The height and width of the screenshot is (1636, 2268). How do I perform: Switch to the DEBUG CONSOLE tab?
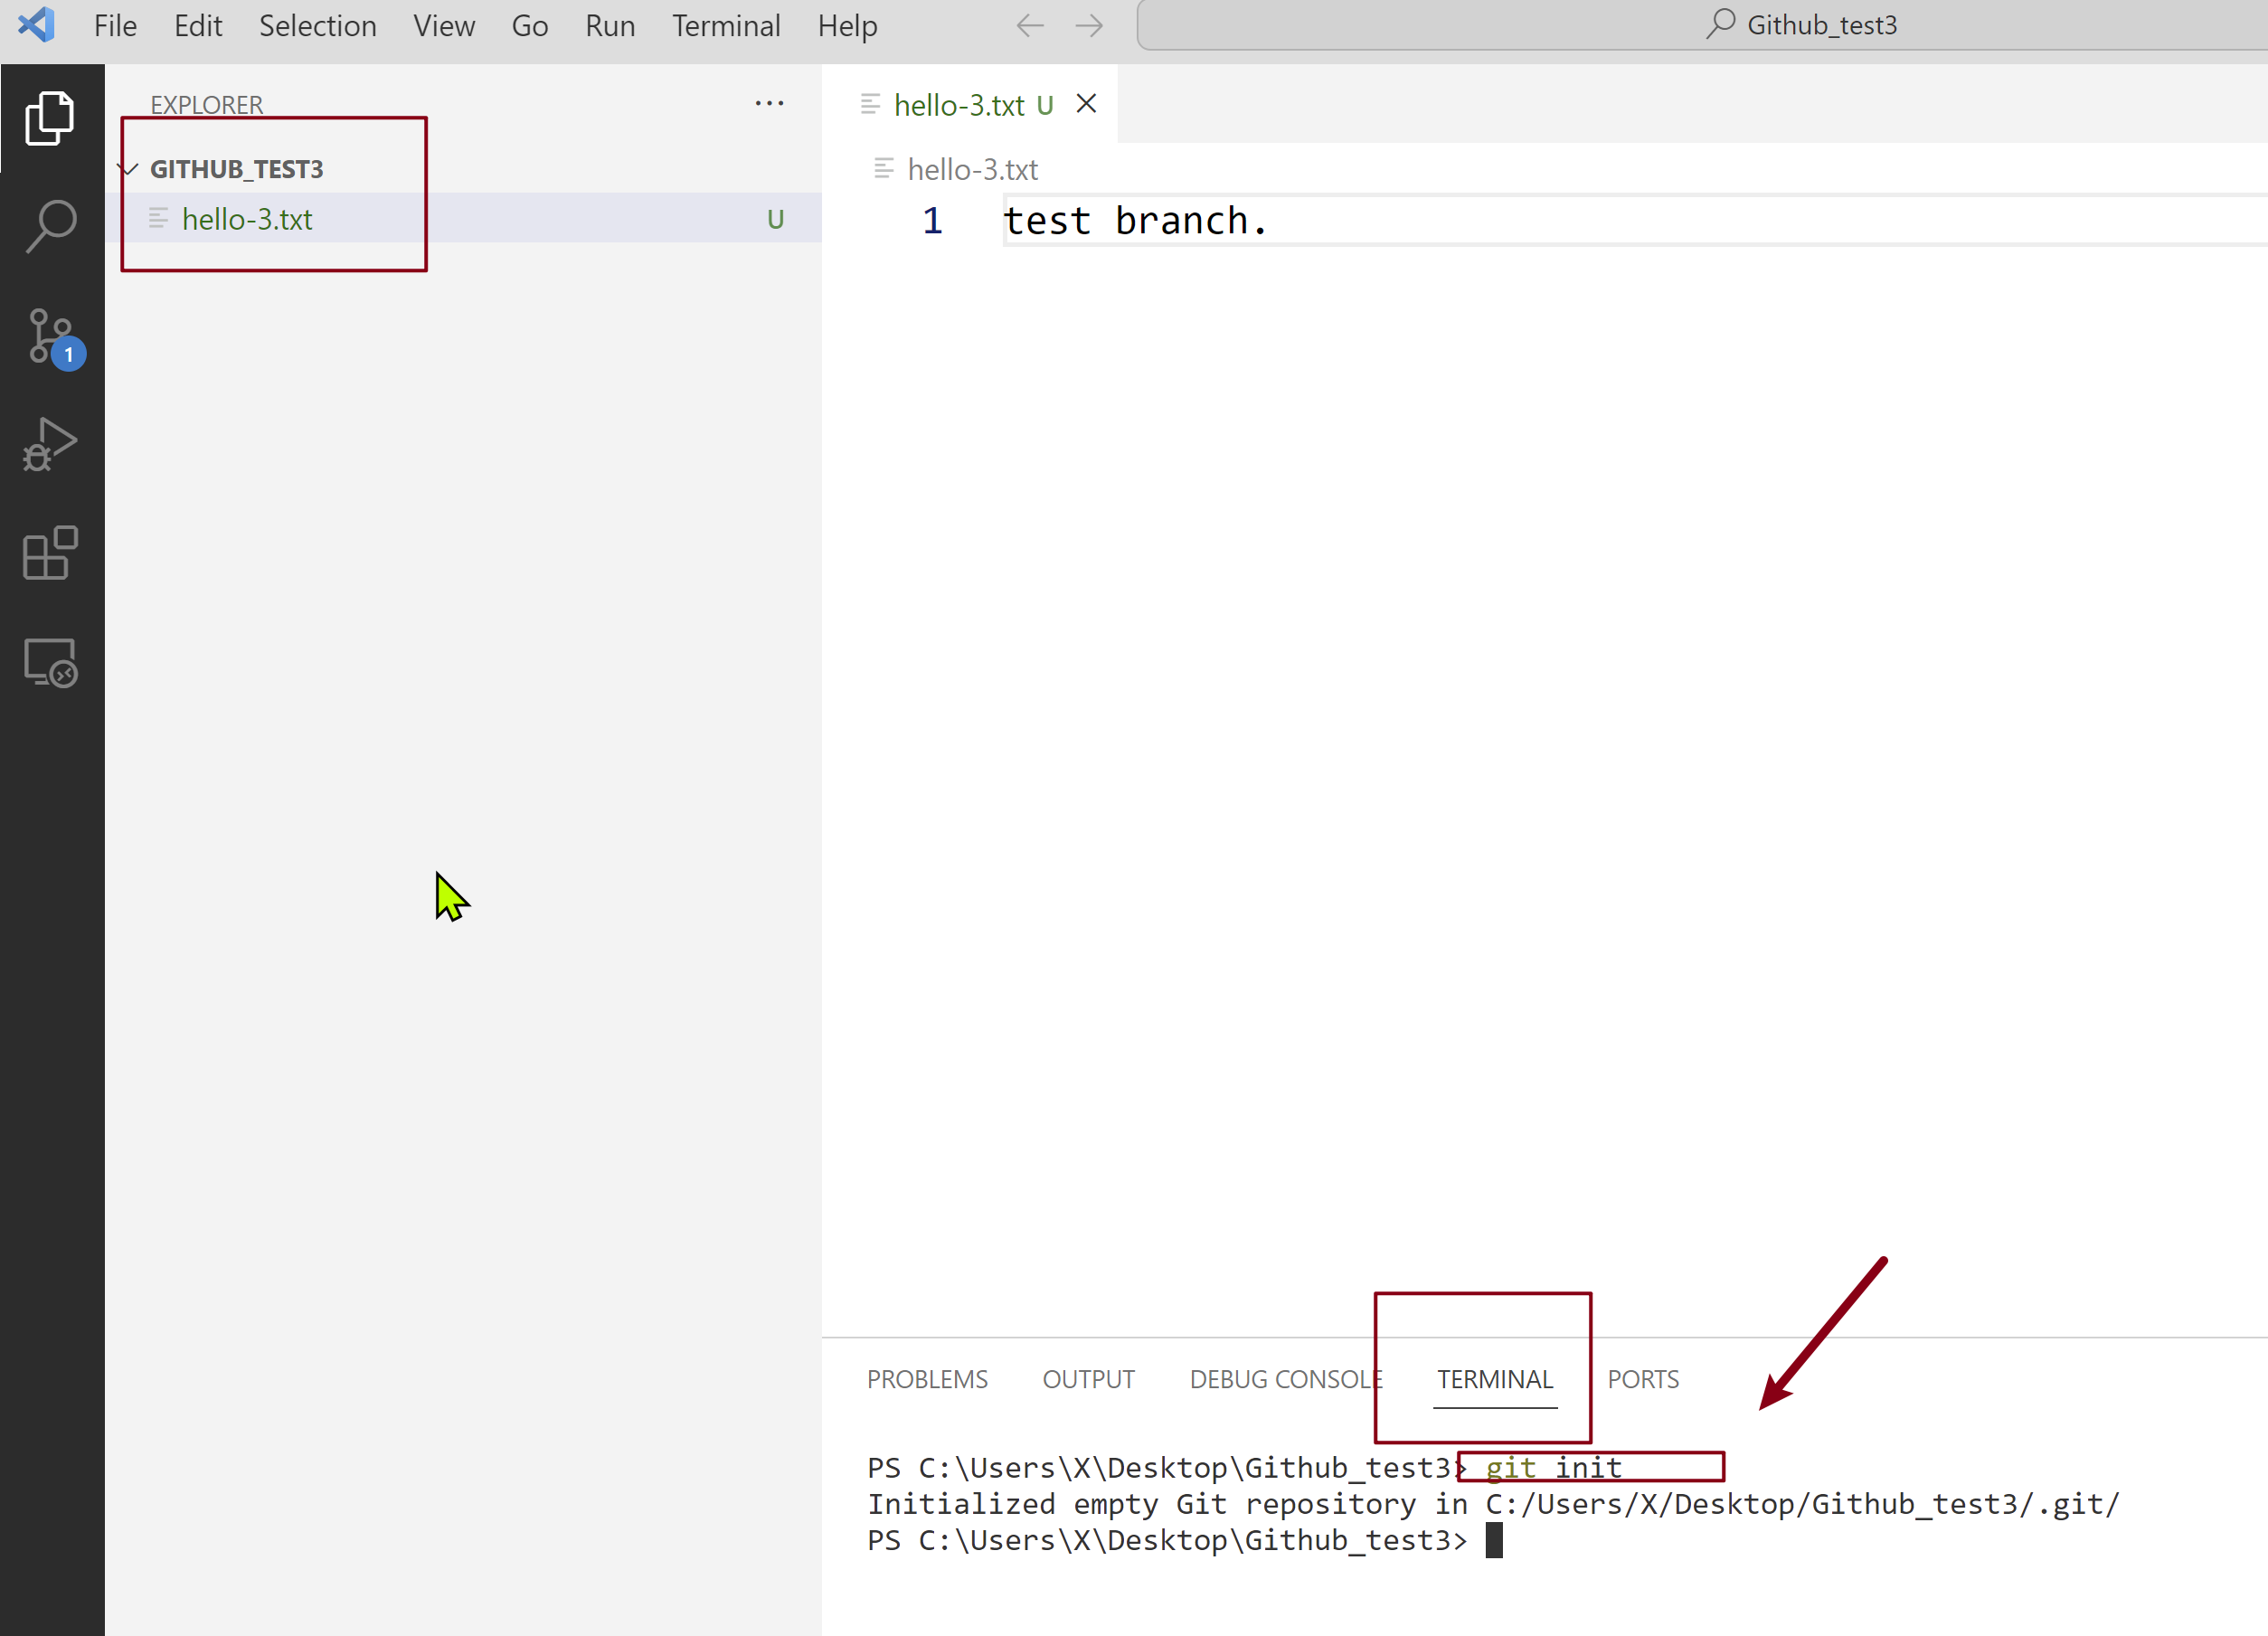pyautogui.click(x=1285, y=1379)
